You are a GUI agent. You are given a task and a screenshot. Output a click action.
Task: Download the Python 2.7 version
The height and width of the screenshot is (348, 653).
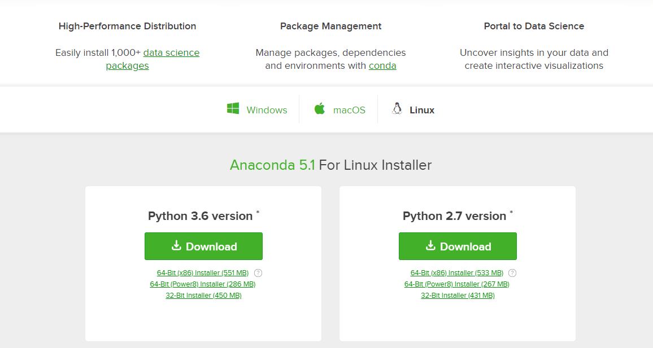pyautogui.click(x=458, y=246)
